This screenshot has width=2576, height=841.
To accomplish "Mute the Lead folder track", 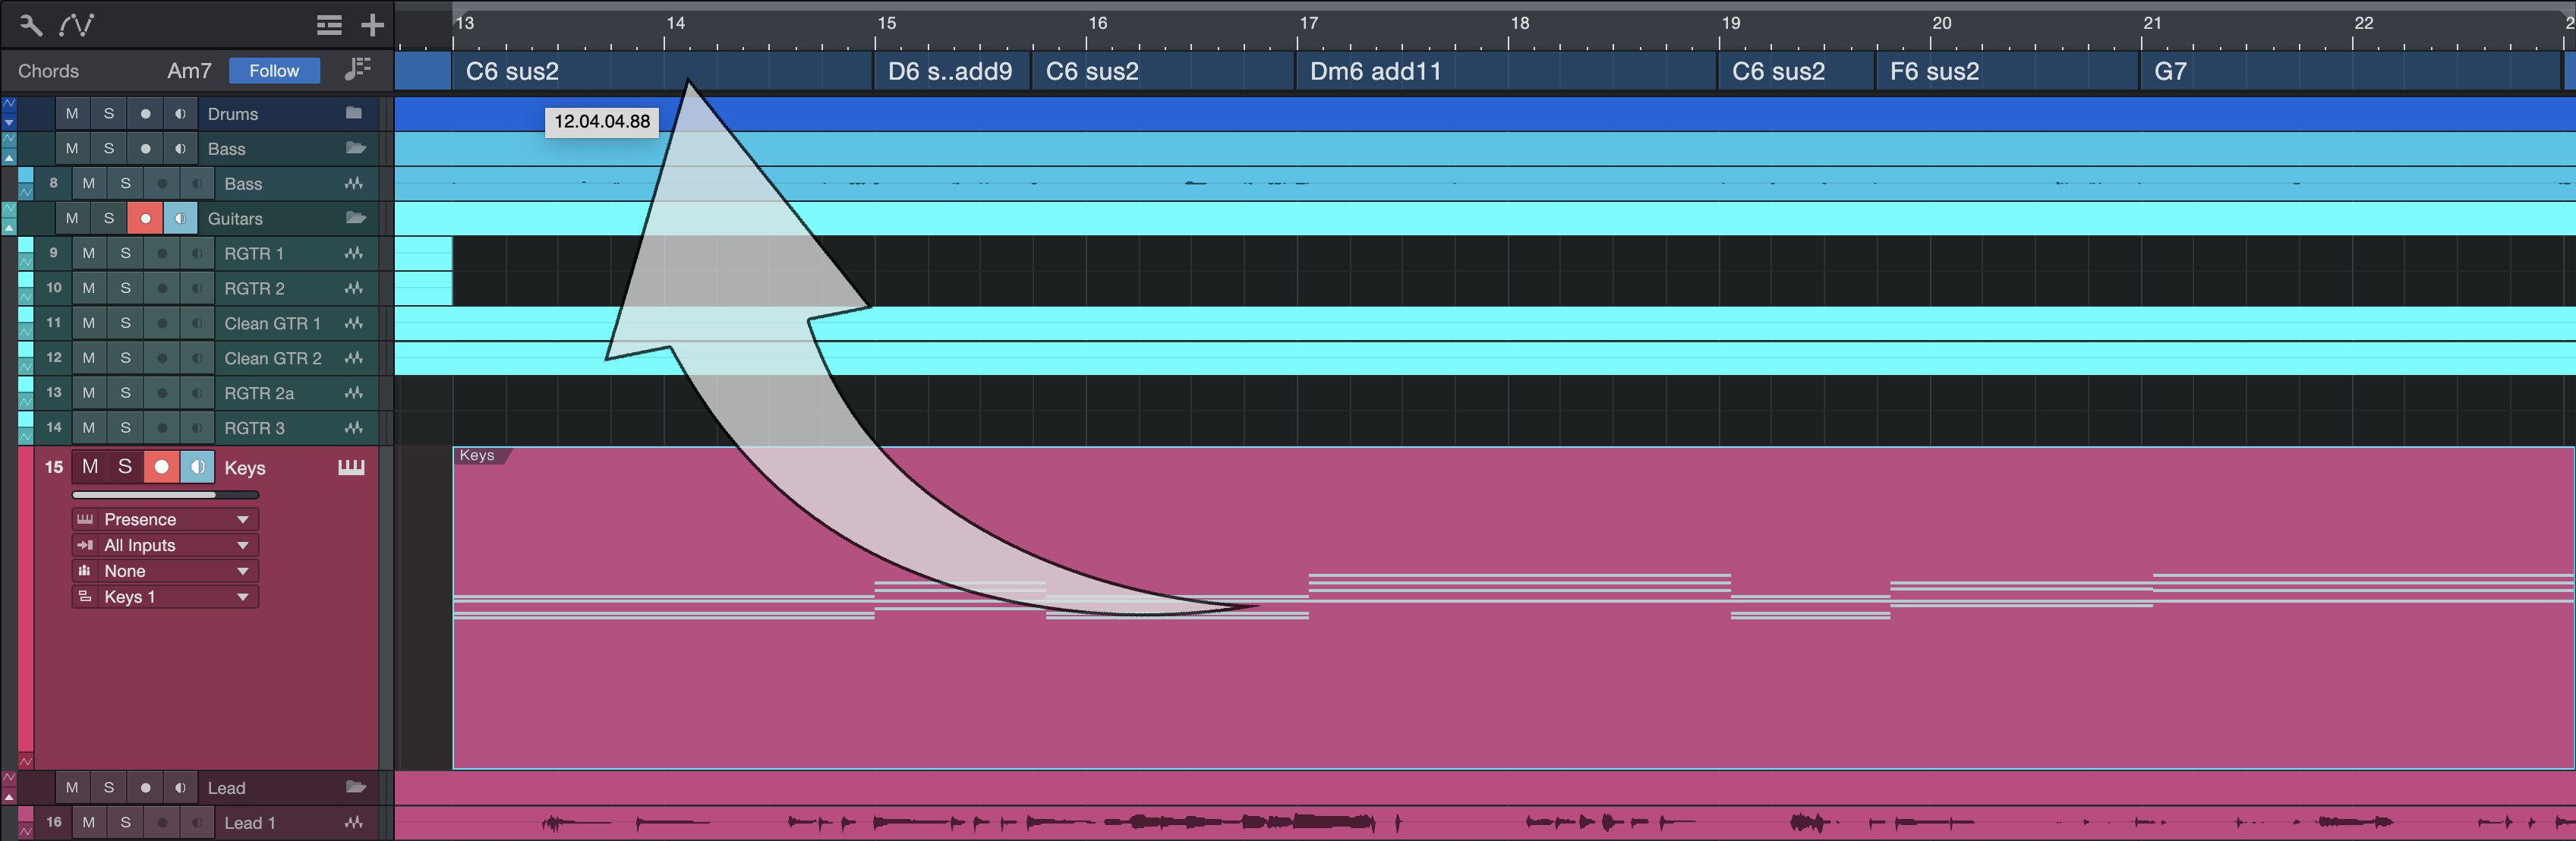I will coord(72,787).
